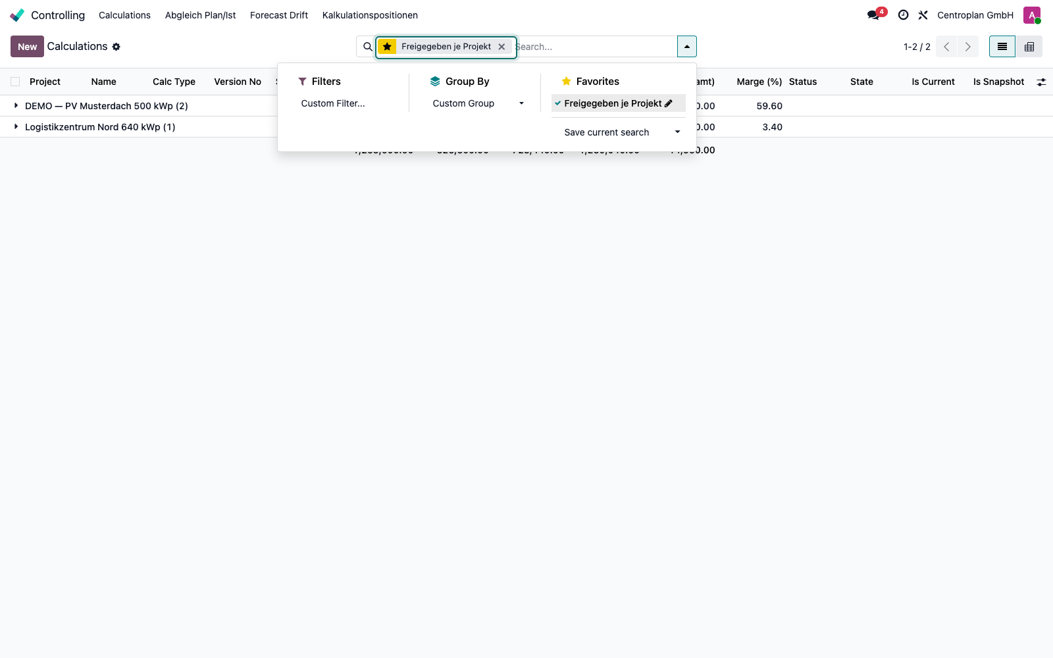Expand the Logistikzentrum Nord group
This screenshot has width=1053, height=658.
click(x=16, y=127)
